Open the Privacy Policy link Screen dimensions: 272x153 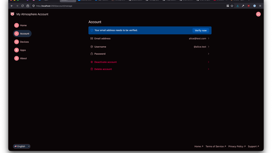point(237,146)
